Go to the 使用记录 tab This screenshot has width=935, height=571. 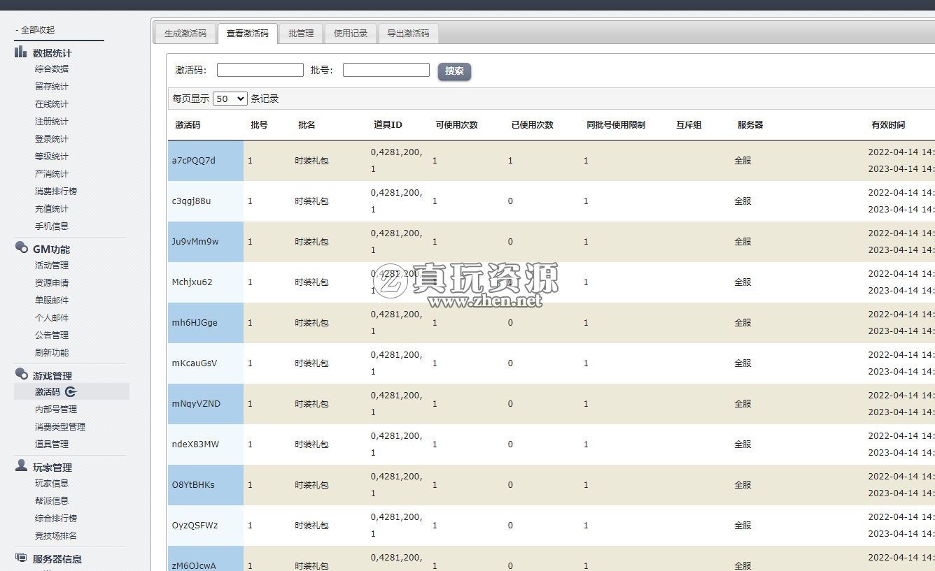click(x=351, y=34)
